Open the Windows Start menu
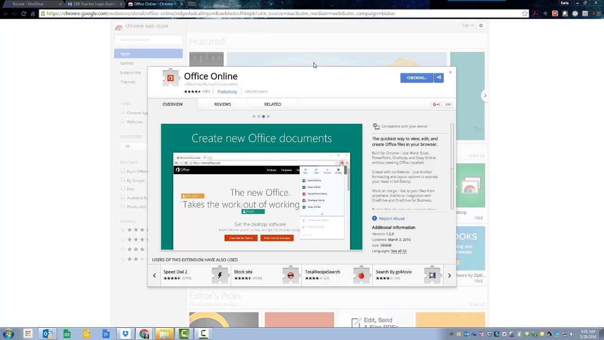 tap(8, 334)
